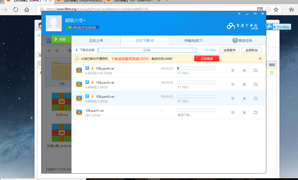Pause the 108.part3.rar download
The image size is (298, 180).
pos(233,84)
